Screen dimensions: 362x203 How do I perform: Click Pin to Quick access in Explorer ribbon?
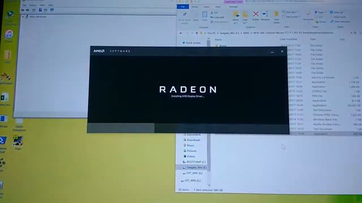[184, 17]
